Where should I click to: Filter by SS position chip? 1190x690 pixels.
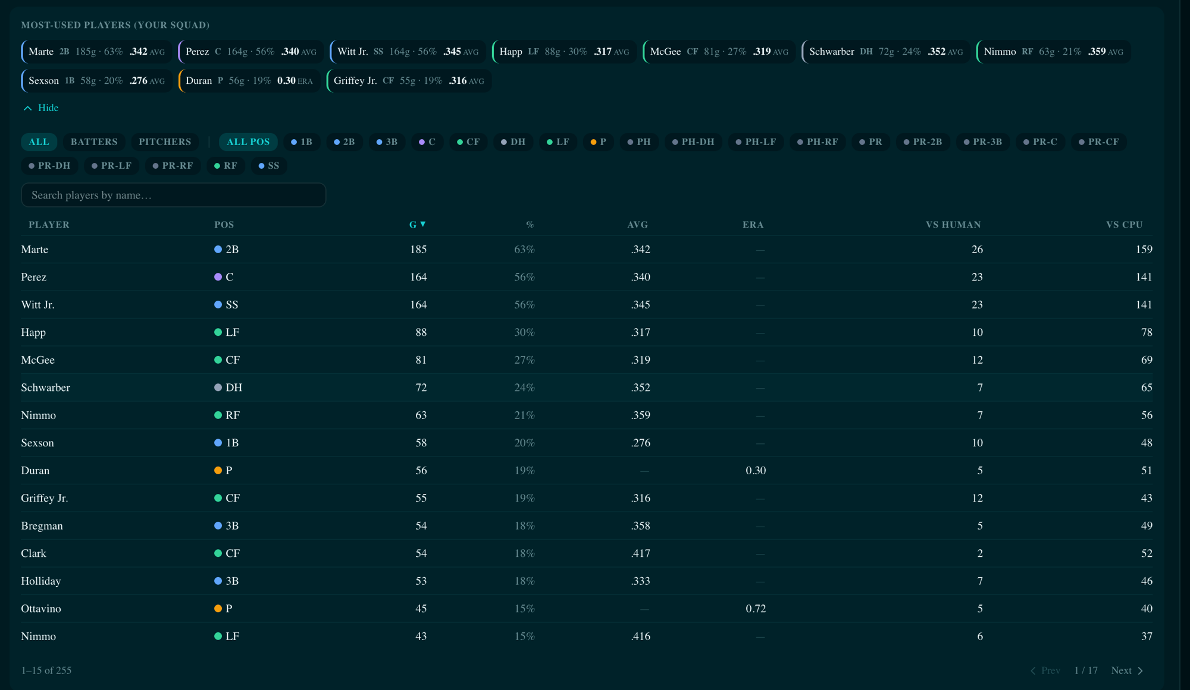click(x=269, y=165)
